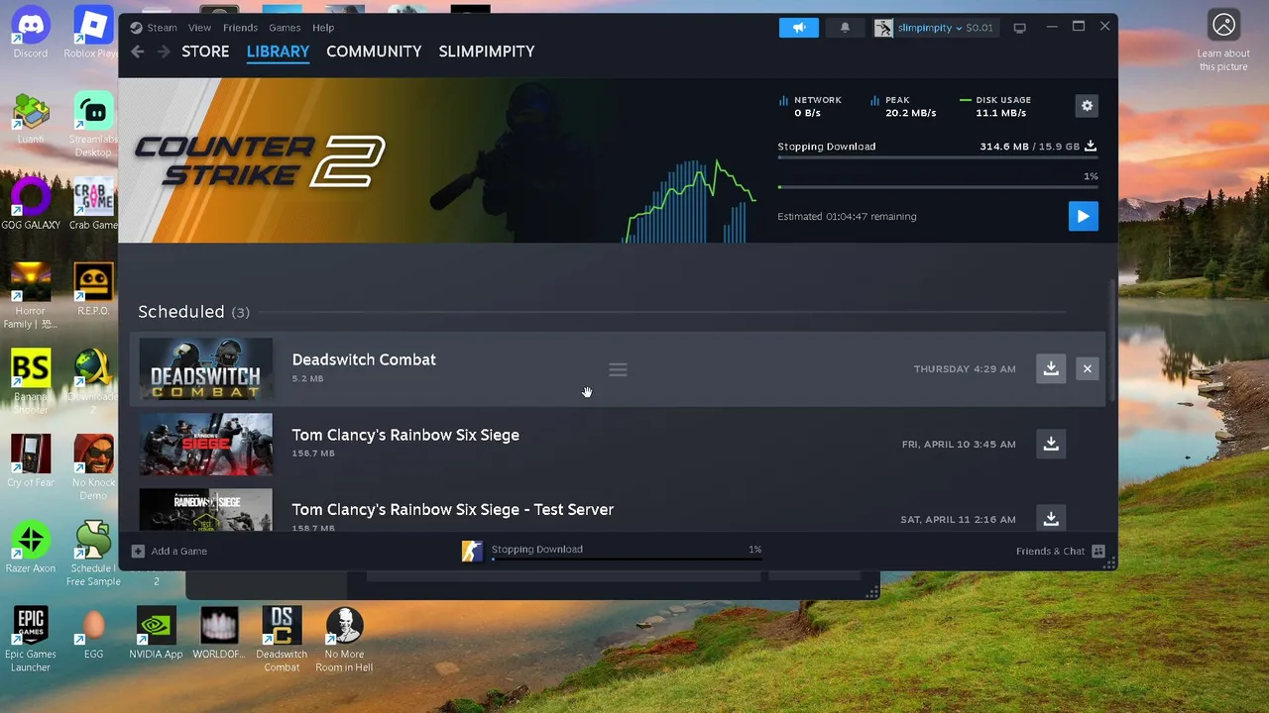The height and width of the screenshot is (713, 1269).
Task: Resume Counter-Strike 2 download play button
Action: 1083,216
